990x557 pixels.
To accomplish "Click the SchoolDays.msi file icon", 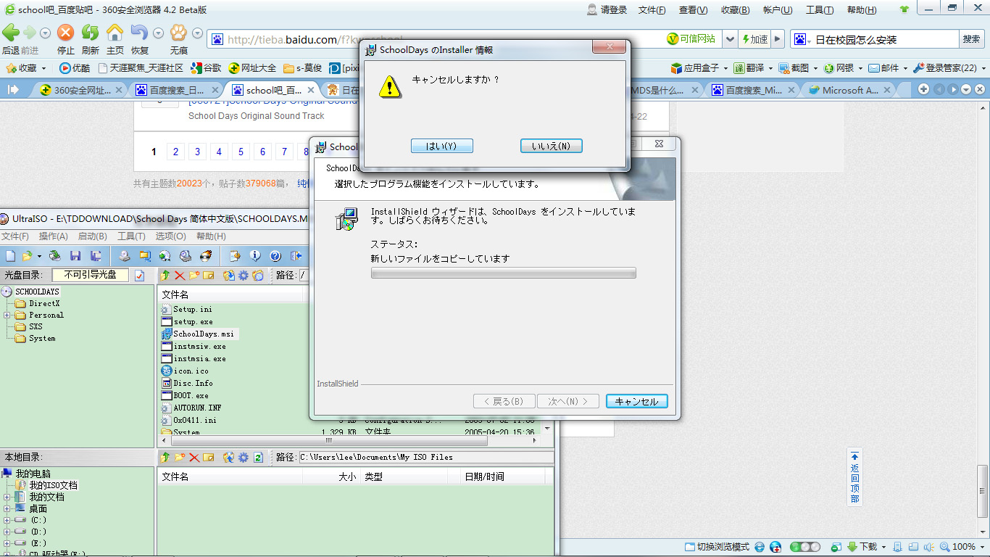I will coord(166,334).
